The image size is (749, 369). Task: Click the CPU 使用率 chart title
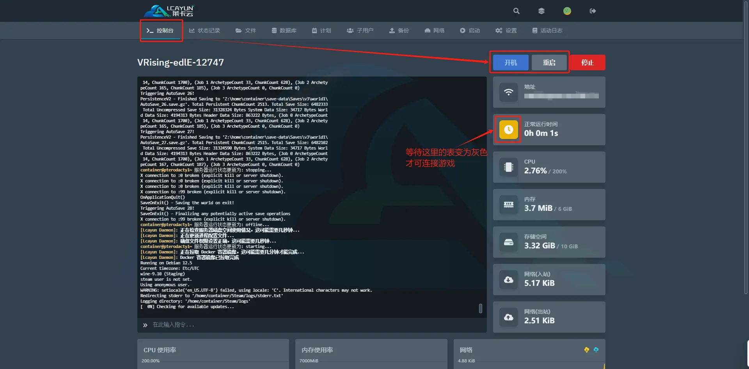160,350
